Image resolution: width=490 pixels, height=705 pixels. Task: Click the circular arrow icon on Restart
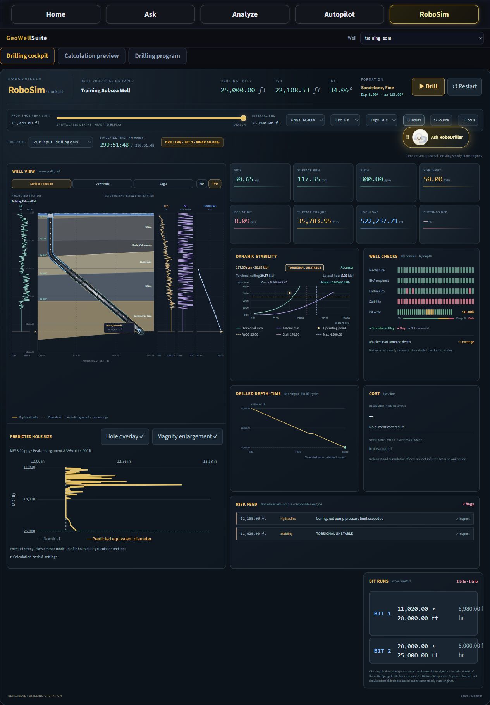(455, 86)
